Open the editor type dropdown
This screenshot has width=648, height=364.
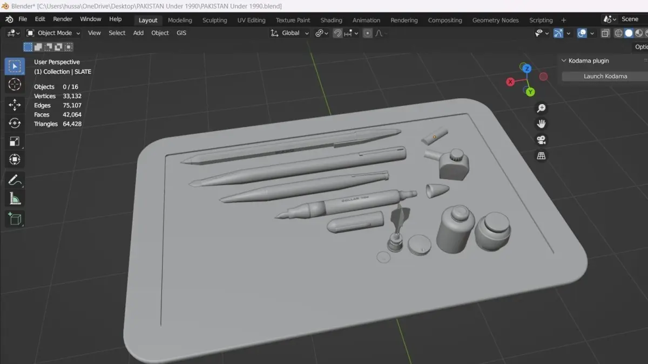pyautogui.click(x=13, y=33)
